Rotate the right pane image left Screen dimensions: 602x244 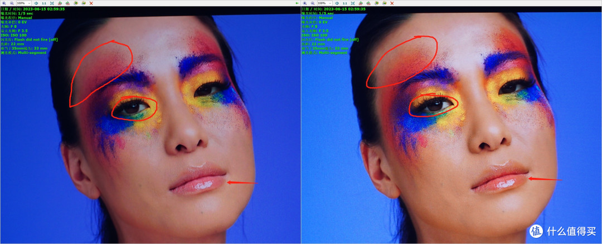(x=361, y=3)
